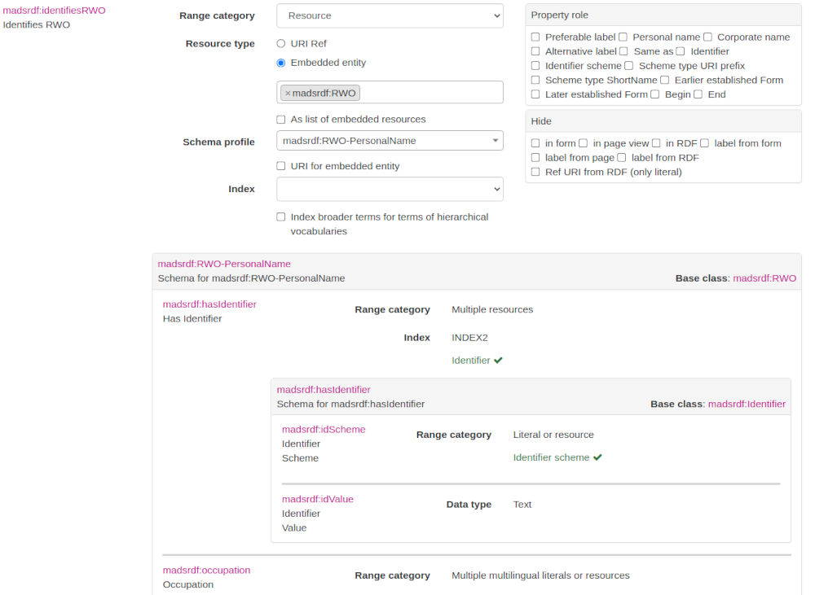The width and height of the screenshot is (815, 595).
Task: Select the URI Ref radio button
Action: click(x=281, y=44)
